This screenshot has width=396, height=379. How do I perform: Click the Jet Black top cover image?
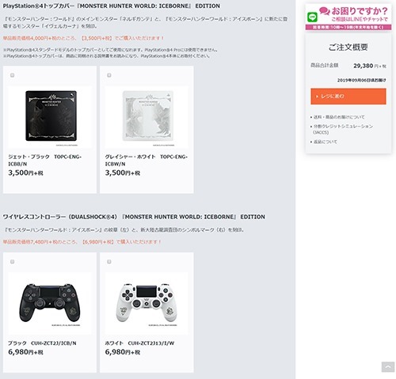[50, 116]
